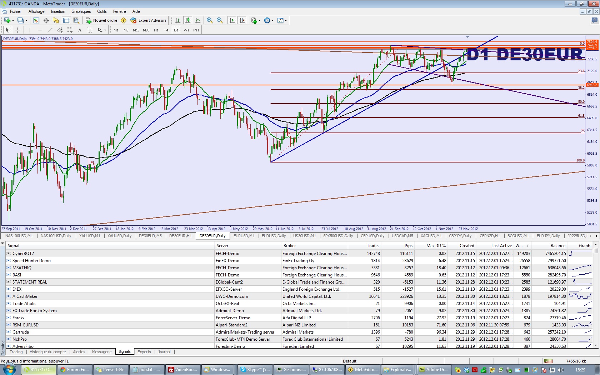Viewport: 600px width, 375px height.
Task: Draw a trendline with the diagonal line tool
Action: coord(50,30)
